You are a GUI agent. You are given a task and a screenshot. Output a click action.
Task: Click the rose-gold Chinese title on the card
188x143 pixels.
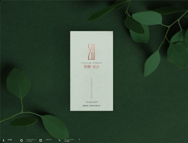92,67
